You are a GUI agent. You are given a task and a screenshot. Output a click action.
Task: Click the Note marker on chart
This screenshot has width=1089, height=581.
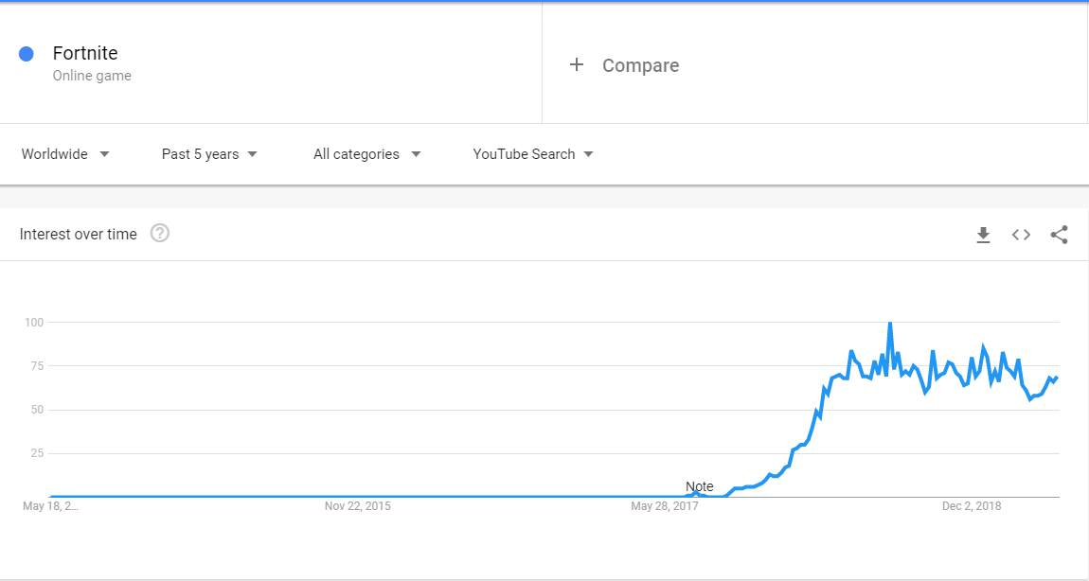[x=699, y=486]
